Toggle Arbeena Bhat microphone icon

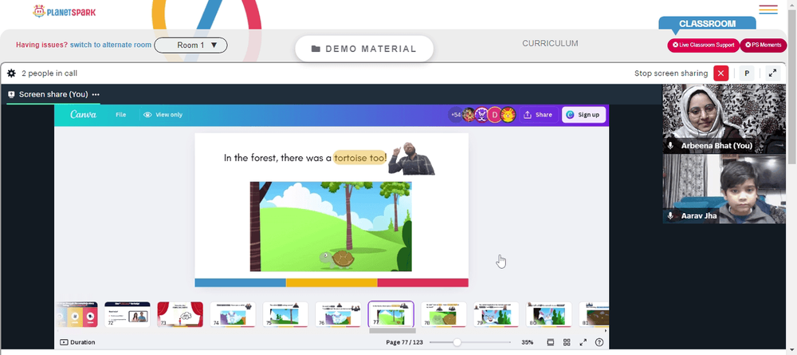pos(670,146)
